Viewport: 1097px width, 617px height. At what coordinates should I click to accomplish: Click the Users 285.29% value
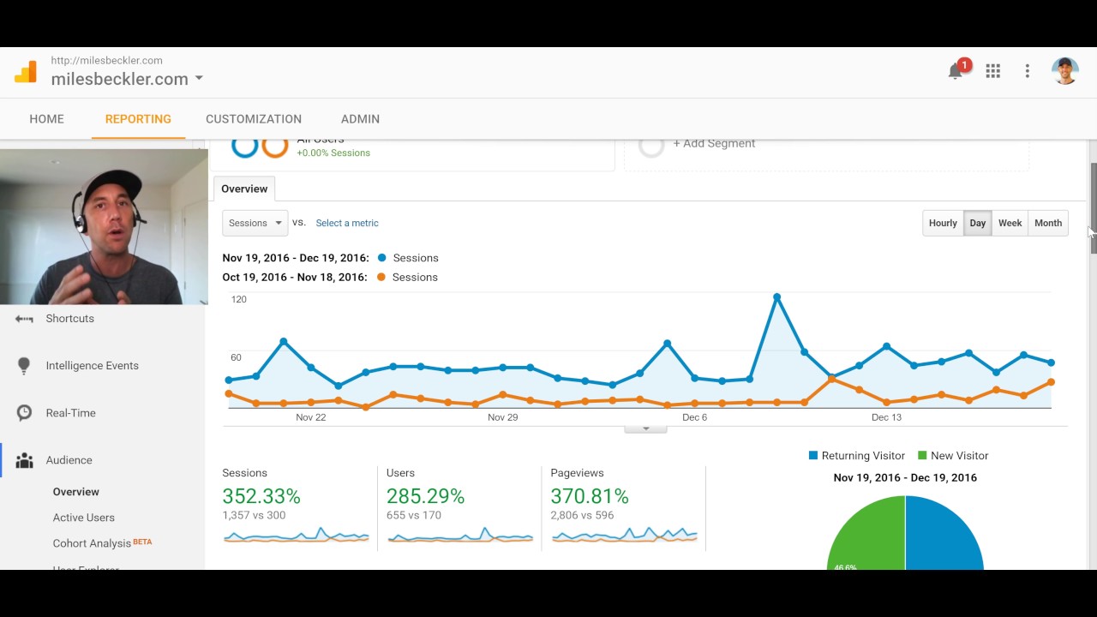pos(426,496)
